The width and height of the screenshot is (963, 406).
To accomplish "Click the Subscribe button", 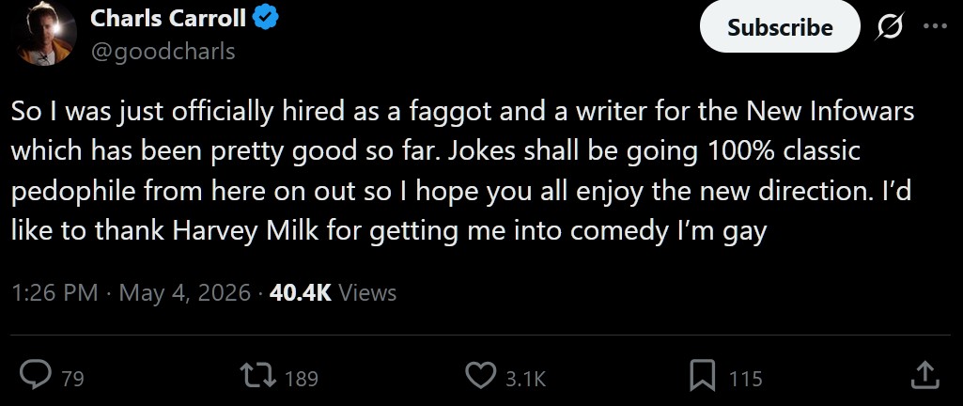I will tap(780, 27).
